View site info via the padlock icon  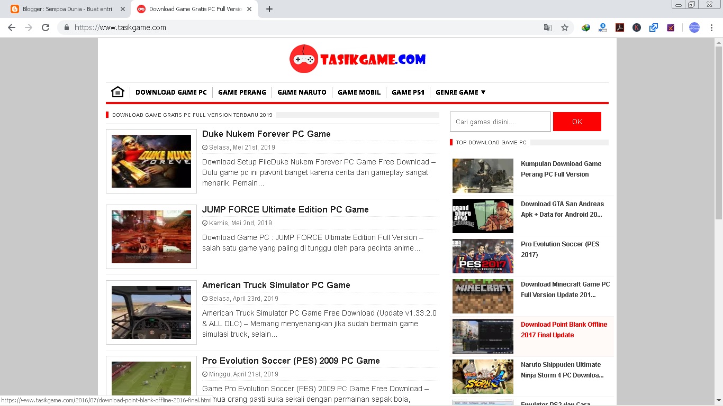(67, 27)
